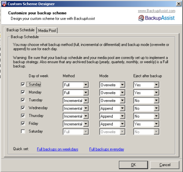Click the Saturday day label
This screenshot has height=172, width=183.
click(36, 131)
